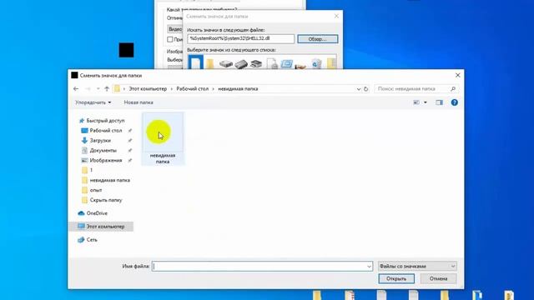Create folder with 'Новая папка' button
This screenshot has width=534, height=300.
click(139, 102)
